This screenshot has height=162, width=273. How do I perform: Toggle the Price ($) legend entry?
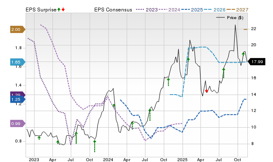point(229,18)
